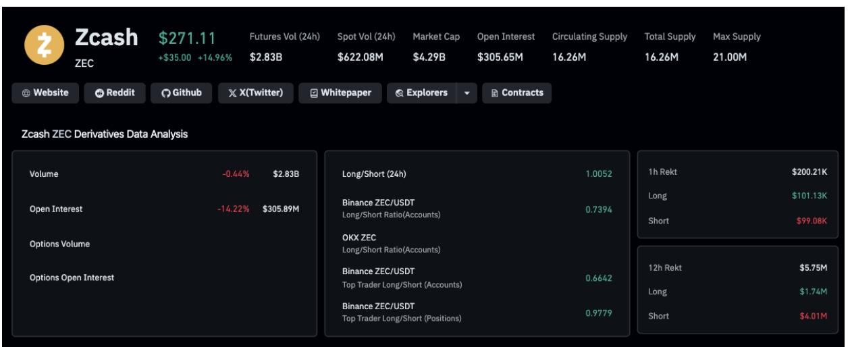Visit the X(Twitter) profile button
This screenshot has height=347, width=852.
pyautogui.click(x=256, y=93)
